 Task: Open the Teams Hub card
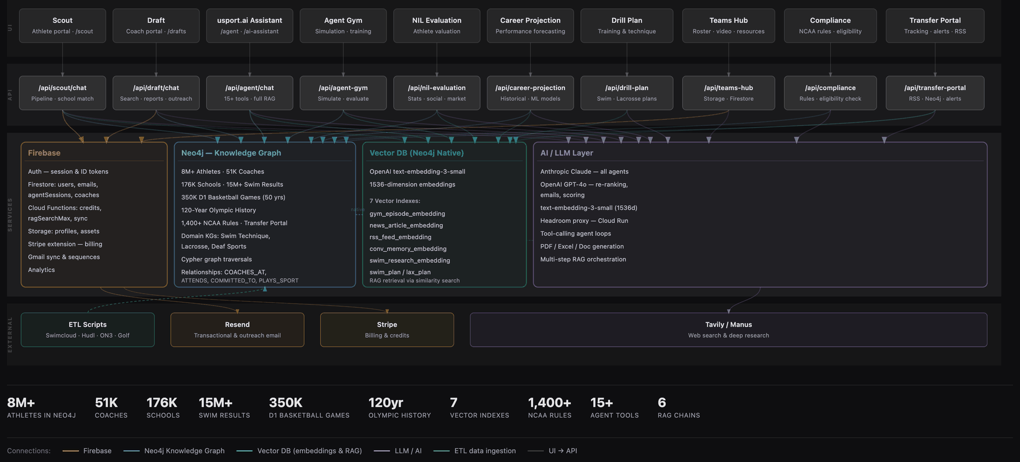click(728, 26)
